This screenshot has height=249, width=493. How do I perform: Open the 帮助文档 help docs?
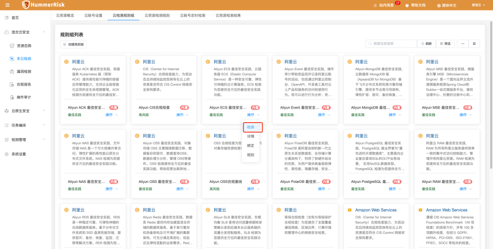coord(416,5)
